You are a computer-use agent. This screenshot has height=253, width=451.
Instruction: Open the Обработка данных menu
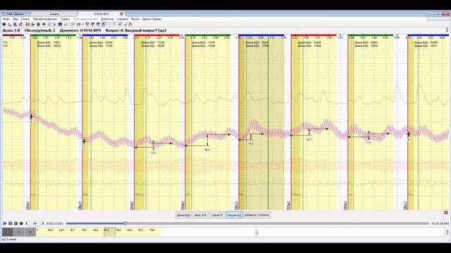[45, 19]
